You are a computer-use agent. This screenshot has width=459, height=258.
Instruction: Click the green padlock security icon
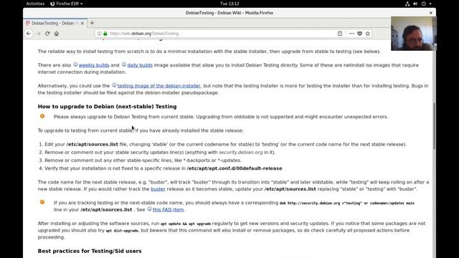[x=105, y=34]
